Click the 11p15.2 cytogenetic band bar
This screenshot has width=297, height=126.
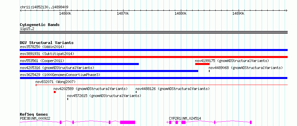154,32
